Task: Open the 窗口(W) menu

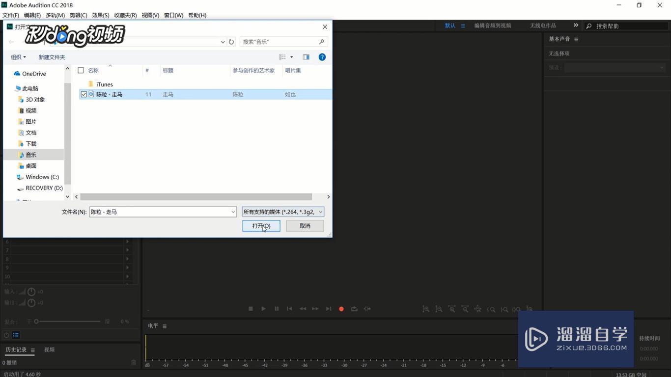Action: pyautogui.click(x=173, y=15)
